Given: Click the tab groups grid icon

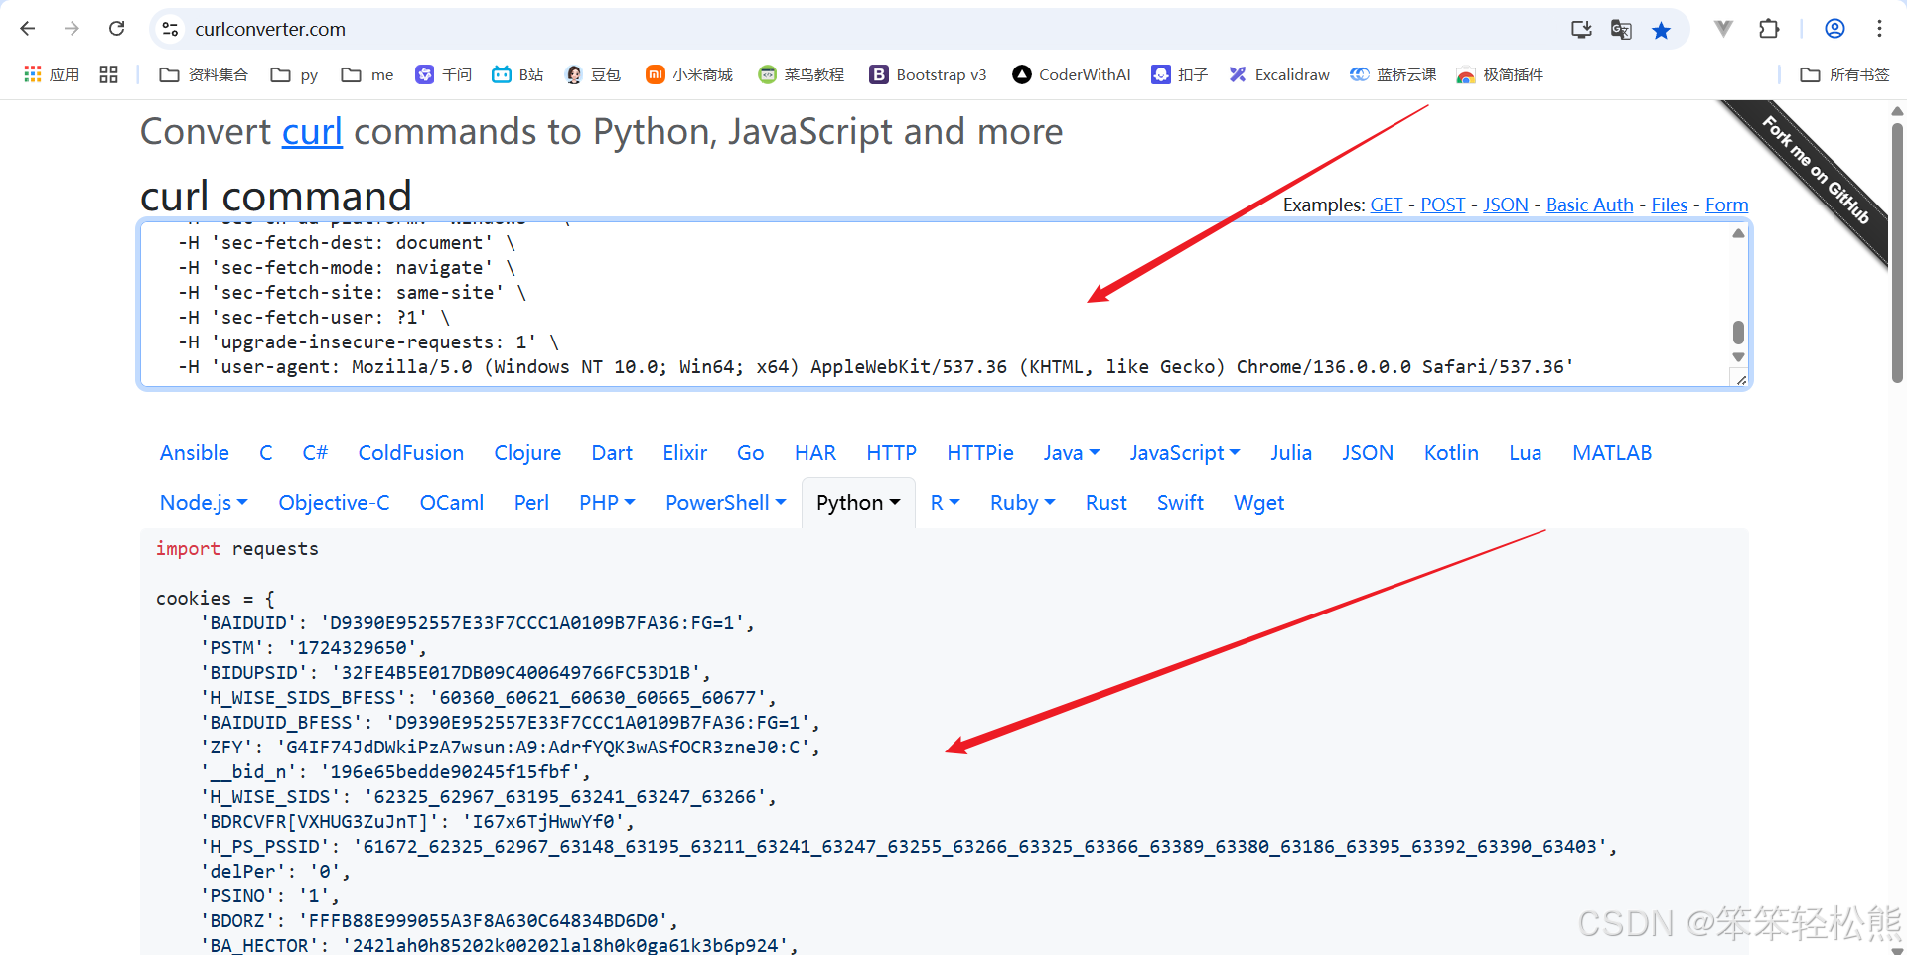Looking at the screenshot, I should tap(109, 74).
